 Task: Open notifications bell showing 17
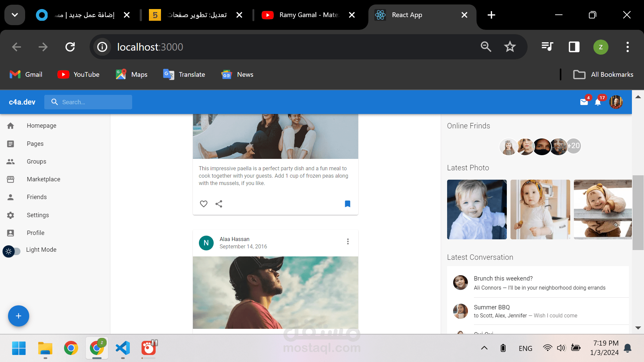(598, 102)
